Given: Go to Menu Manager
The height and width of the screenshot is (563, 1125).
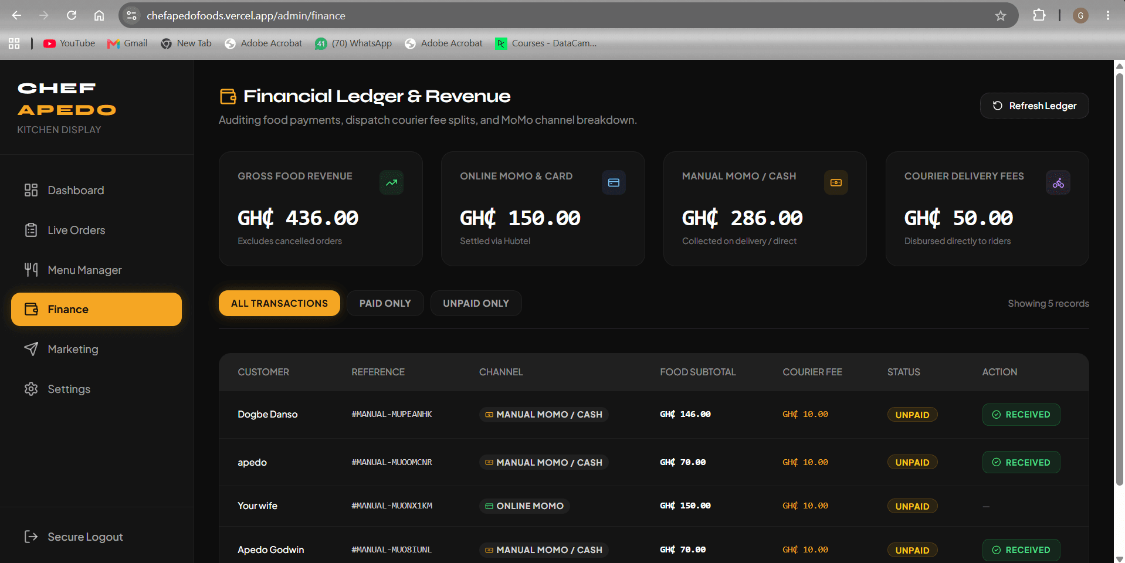Looking at the screenshot, I should point(96,270).
